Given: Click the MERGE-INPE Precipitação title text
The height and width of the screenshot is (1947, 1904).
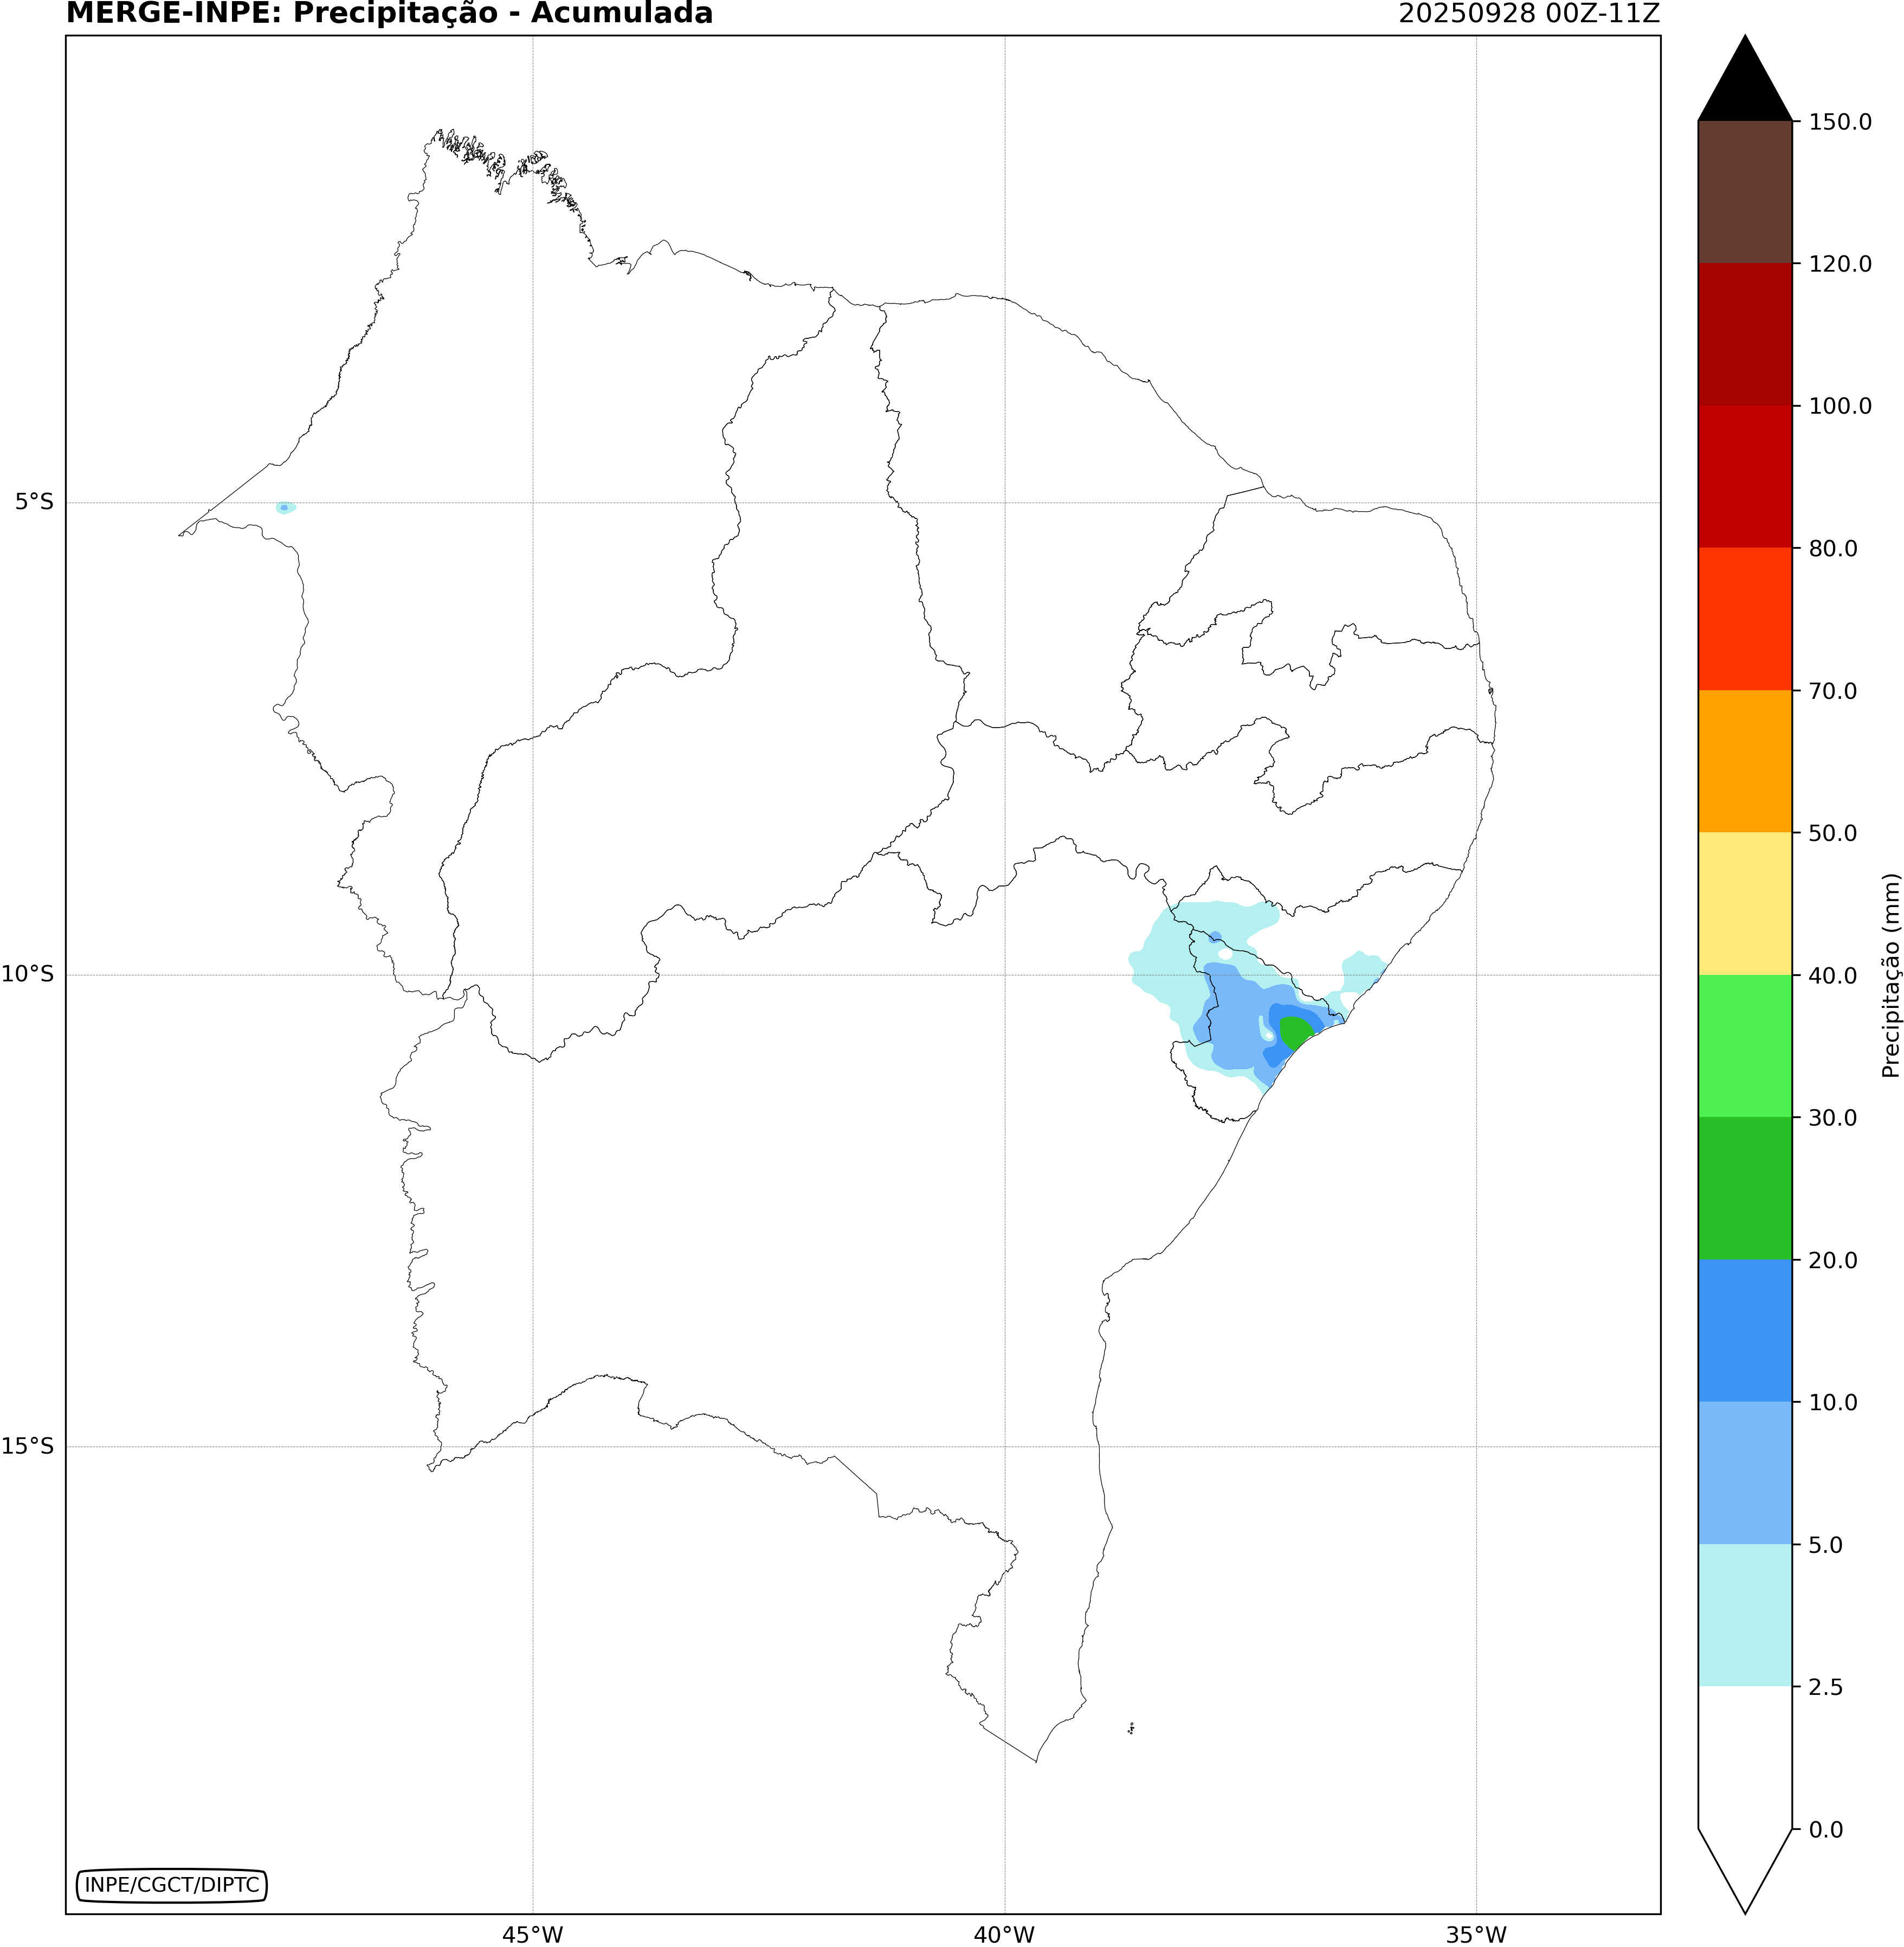Looking at the screenshot, I should coord(389,14).
